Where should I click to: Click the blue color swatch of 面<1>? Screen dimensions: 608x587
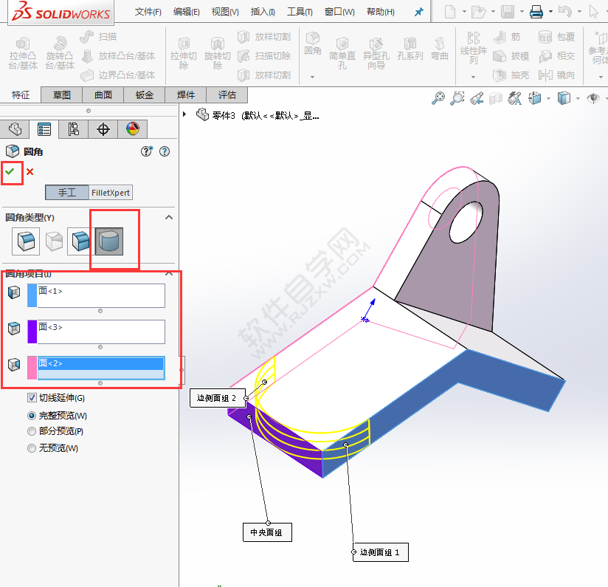click(x=32, y=295)
